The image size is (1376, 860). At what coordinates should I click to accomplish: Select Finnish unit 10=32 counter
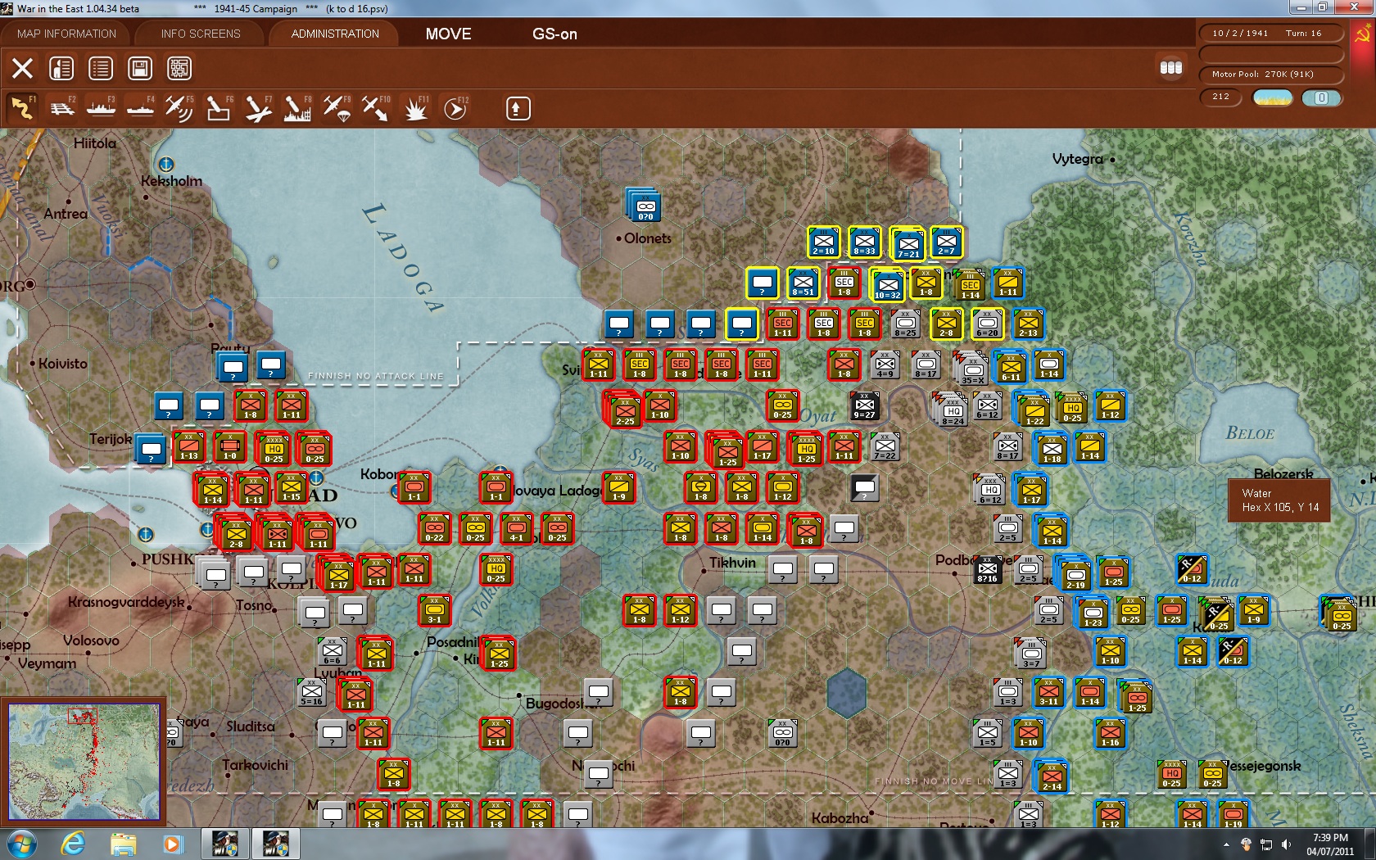[x=887, y=285]
